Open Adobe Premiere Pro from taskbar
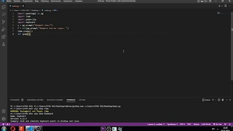 (x=103, y=128)
